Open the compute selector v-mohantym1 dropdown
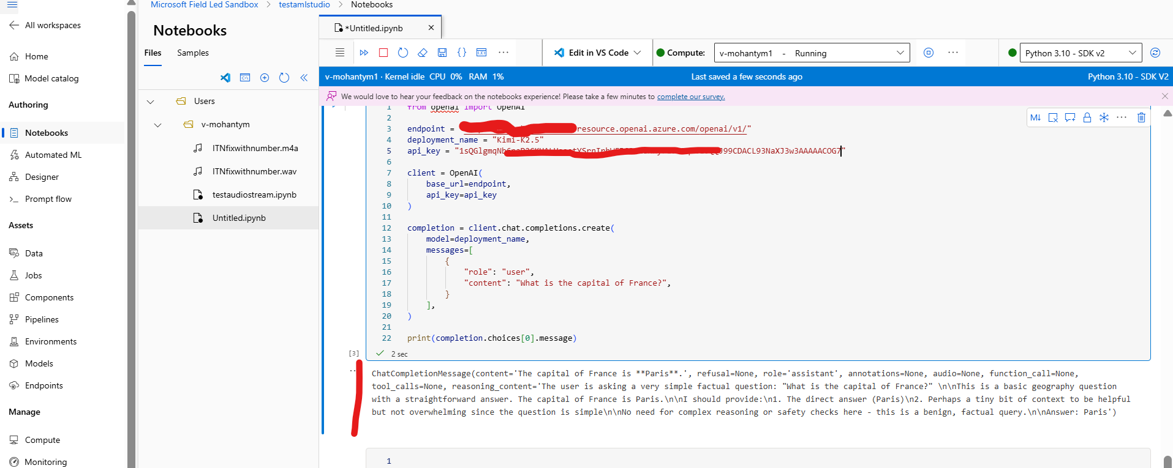 pos(812,53)
